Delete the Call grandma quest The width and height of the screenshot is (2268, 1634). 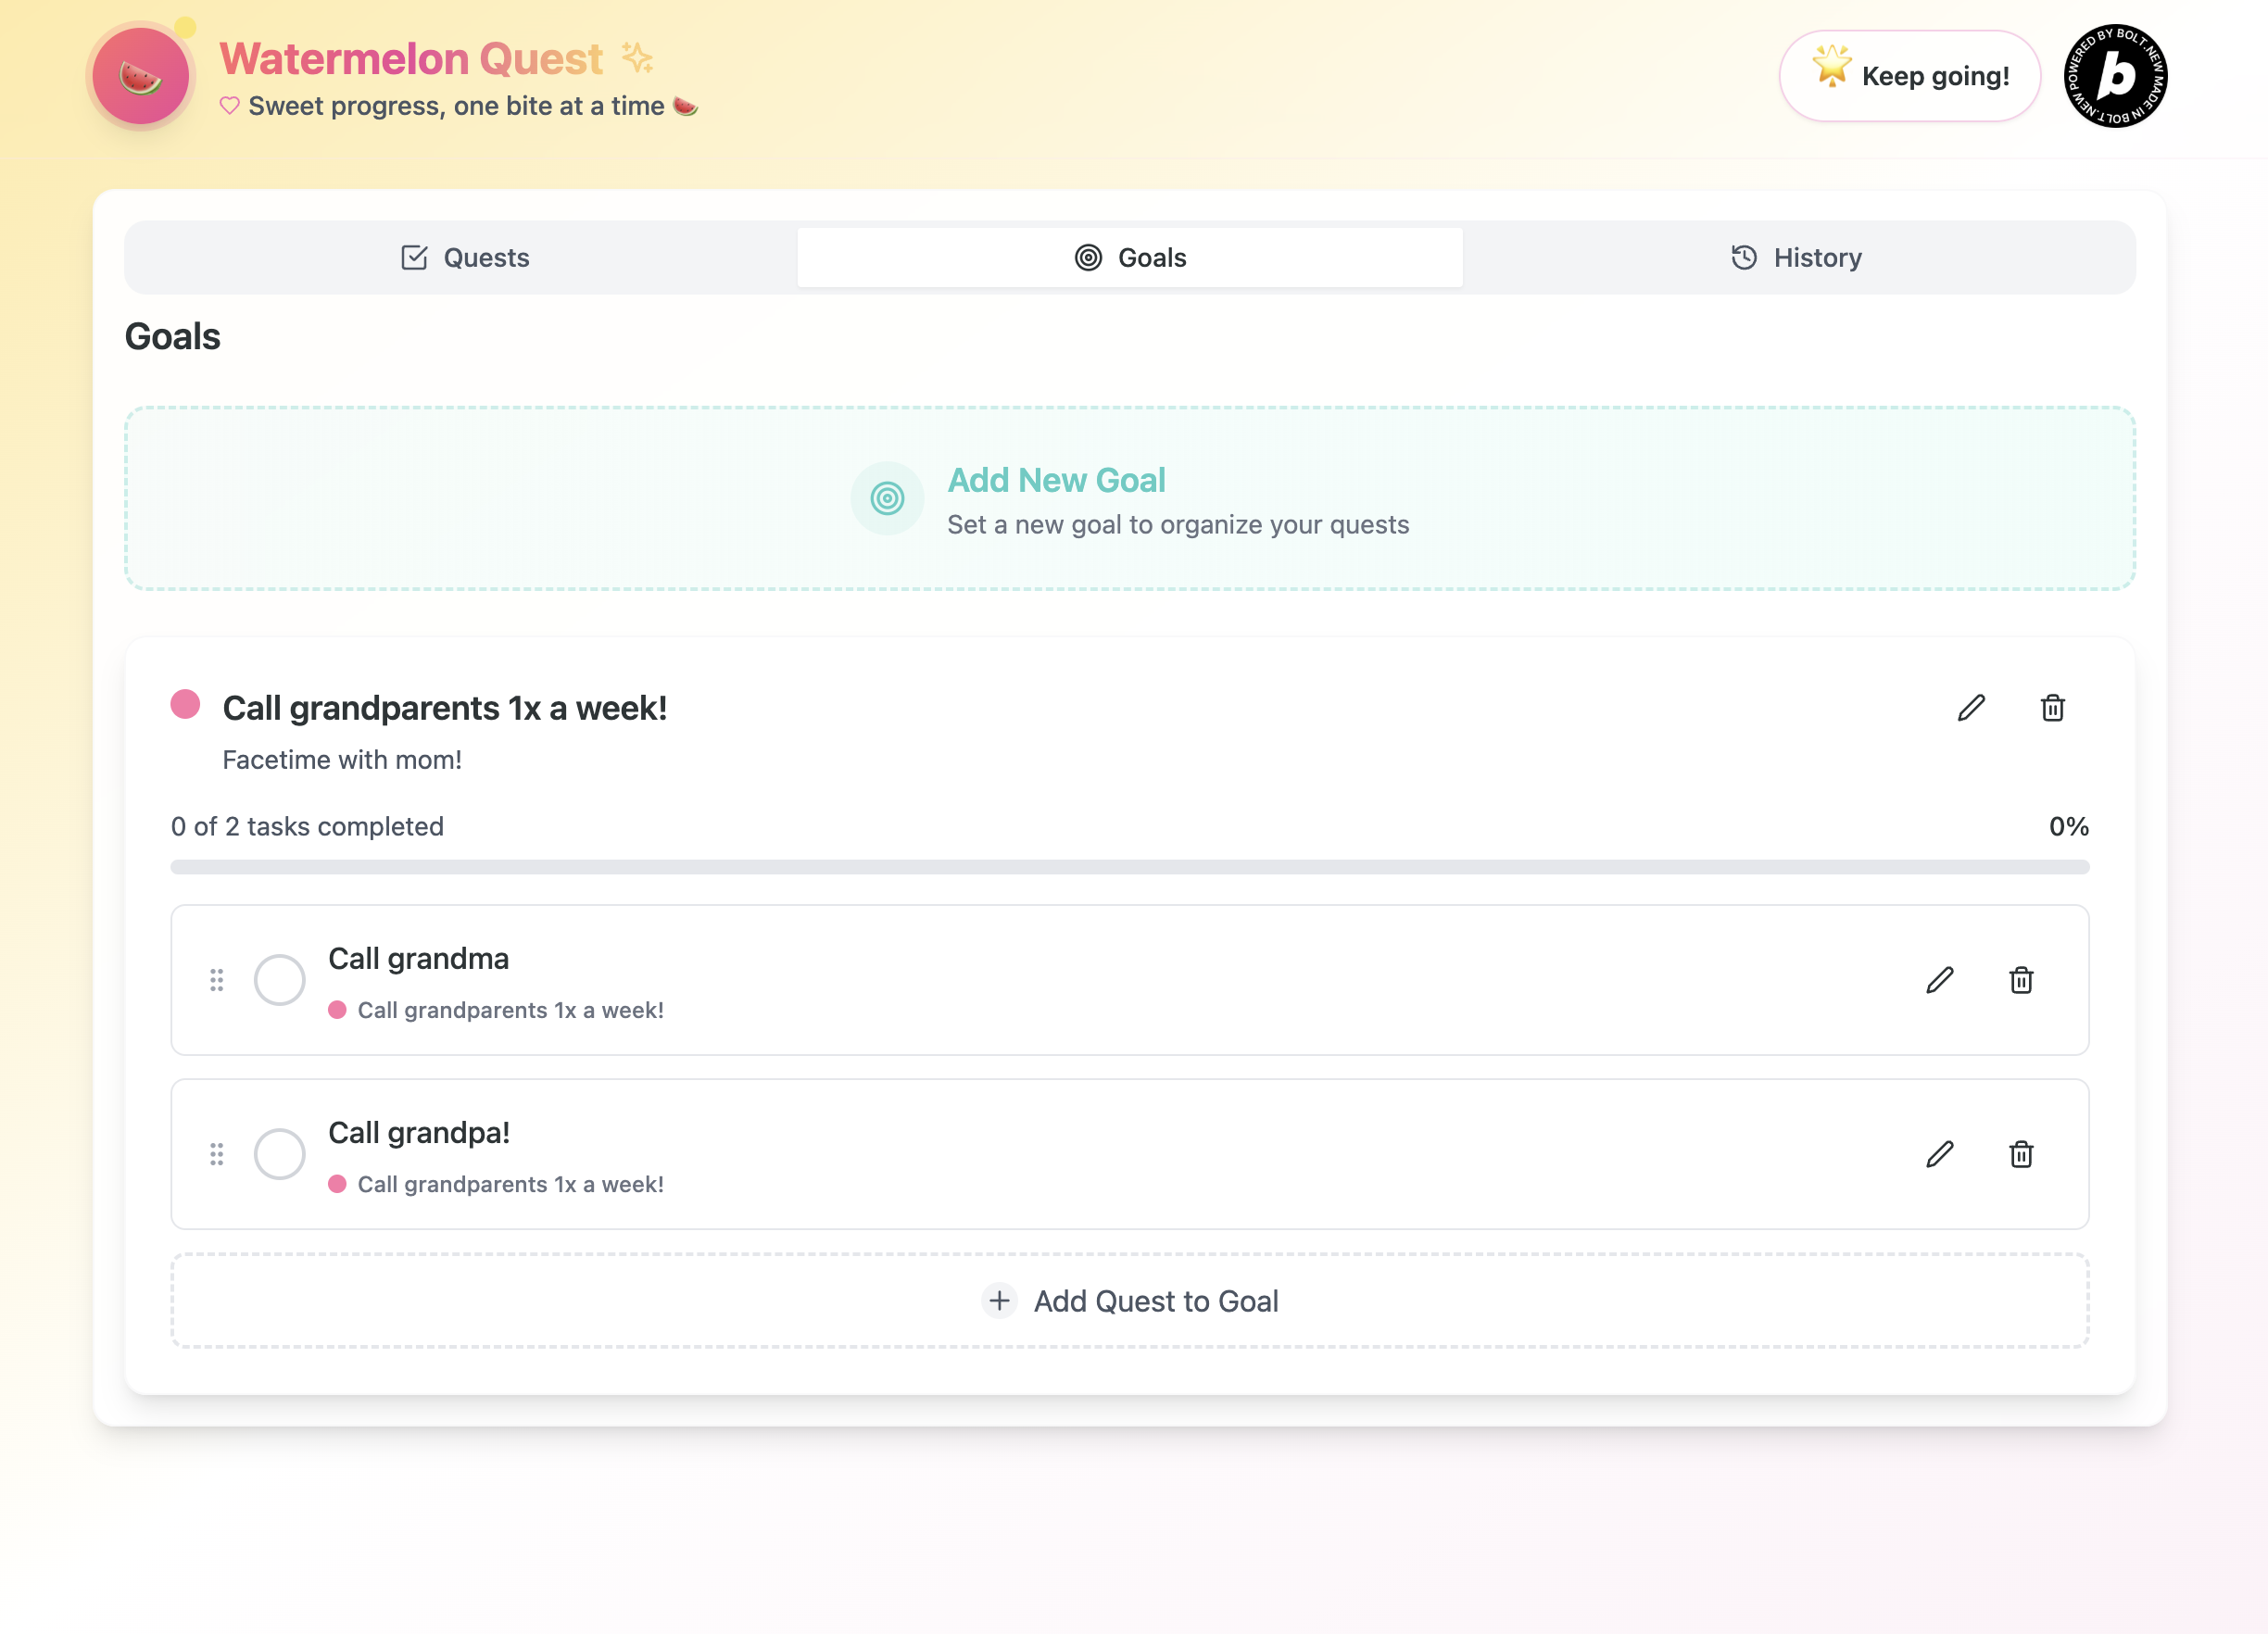click(x=2020, y=980)
